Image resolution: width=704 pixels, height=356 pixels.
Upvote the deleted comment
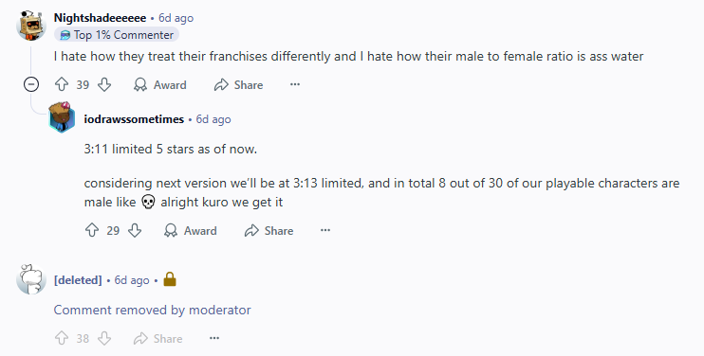click(62, 338)
